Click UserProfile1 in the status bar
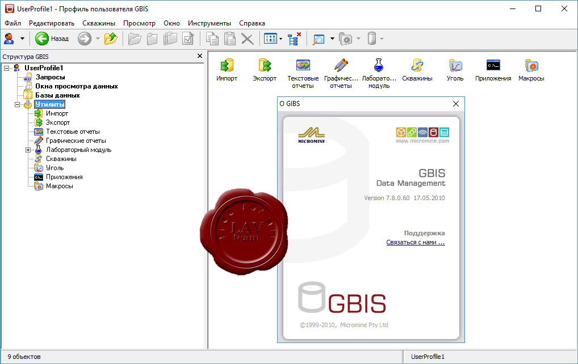Image resolution: width=578 pixels, height=364 pixels. [428, 357]
